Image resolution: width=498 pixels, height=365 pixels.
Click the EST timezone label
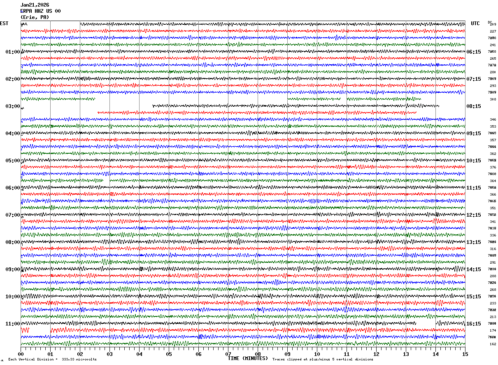tap(4, 23)
